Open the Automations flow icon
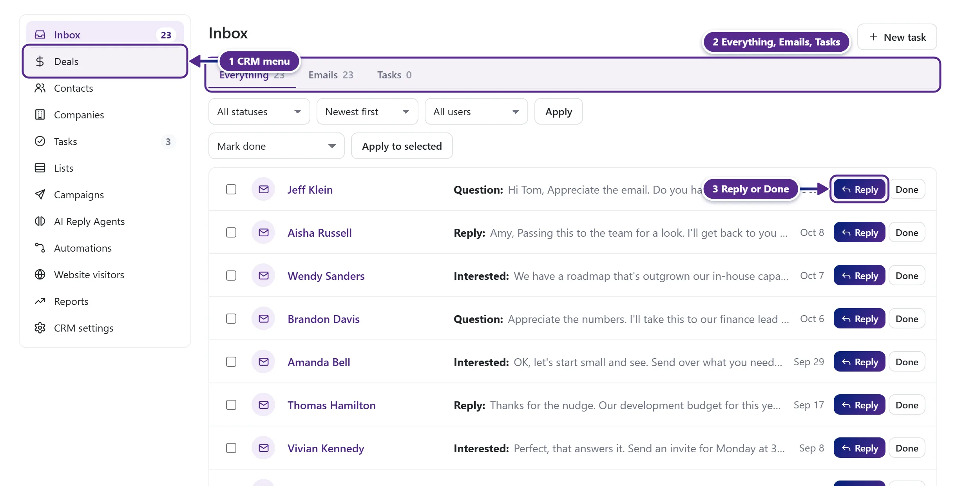The image size is (956, 486). click(40, 248)
